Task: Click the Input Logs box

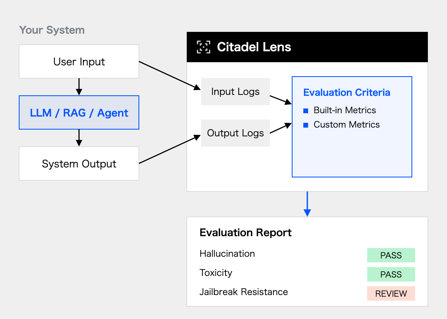Action: click(235, 92)
